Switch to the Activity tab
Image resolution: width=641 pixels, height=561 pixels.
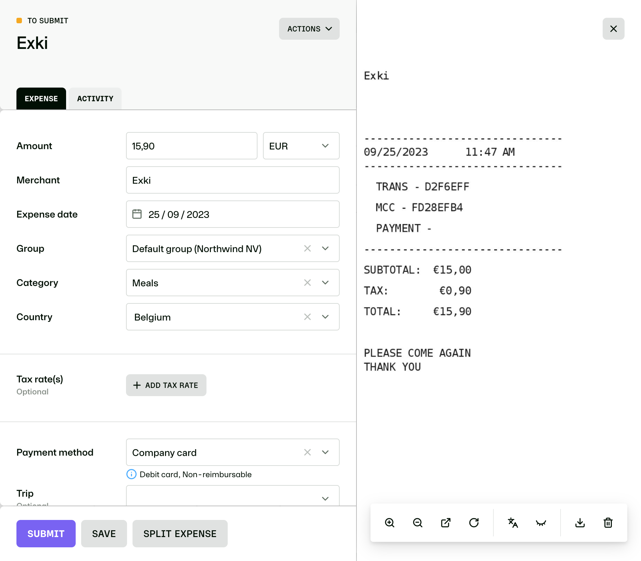point(95,99)
